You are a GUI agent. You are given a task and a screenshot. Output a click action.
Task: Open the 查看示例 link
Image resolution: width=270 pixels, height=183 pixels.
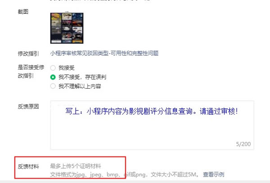click(213, 174)
